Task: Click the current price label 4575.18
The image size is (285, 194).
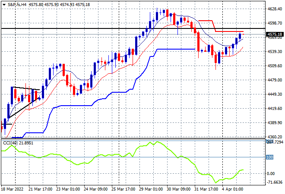Action: click(x=275, y=34)
